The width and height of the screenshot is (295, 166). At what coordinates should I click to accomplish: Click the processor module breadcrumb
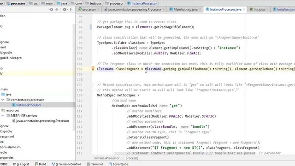(16, 3)
